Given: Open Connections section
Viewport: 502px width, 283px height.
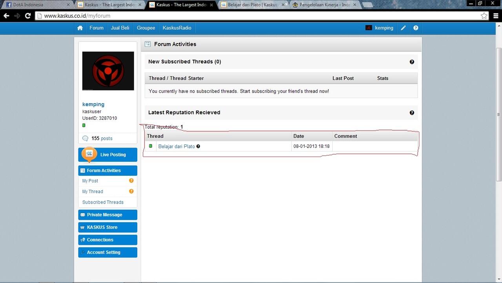Looking at the screenshot, I should click(x=108, y=240).
